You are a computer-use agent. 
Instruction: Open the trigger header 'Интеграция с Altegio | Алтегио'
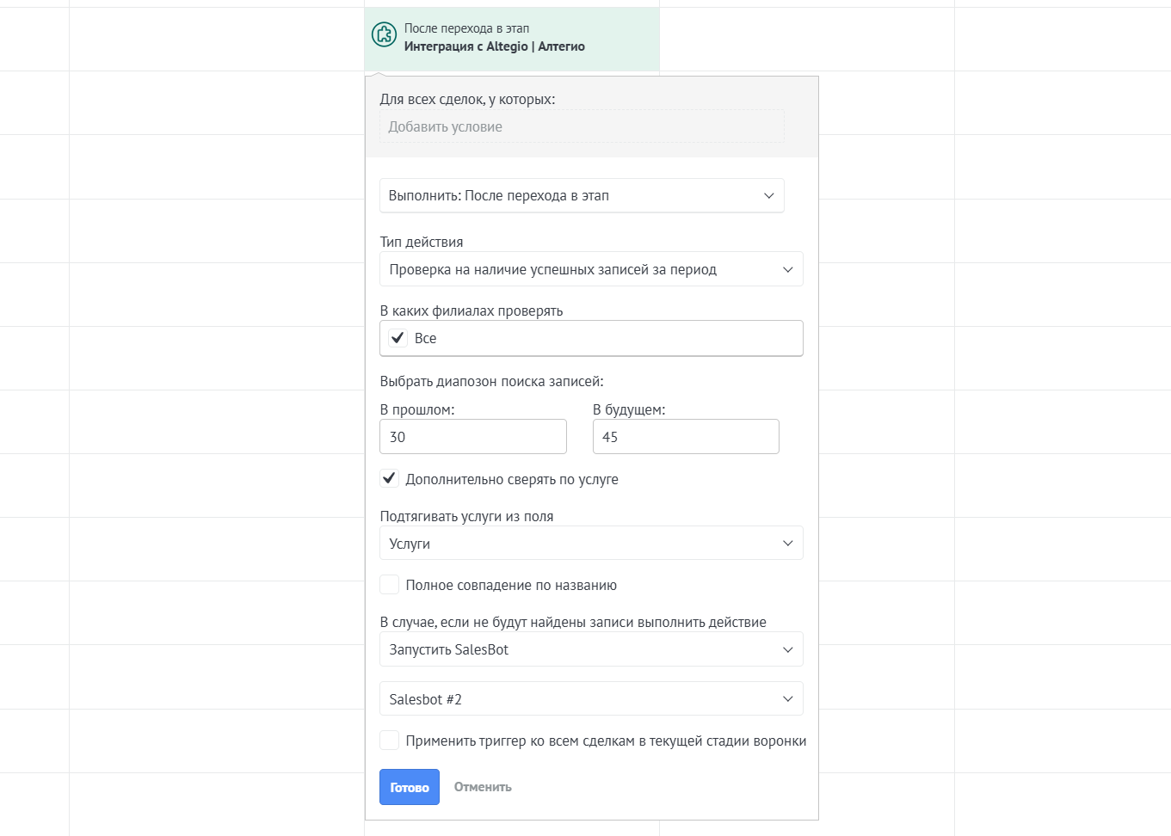[512, 40]
